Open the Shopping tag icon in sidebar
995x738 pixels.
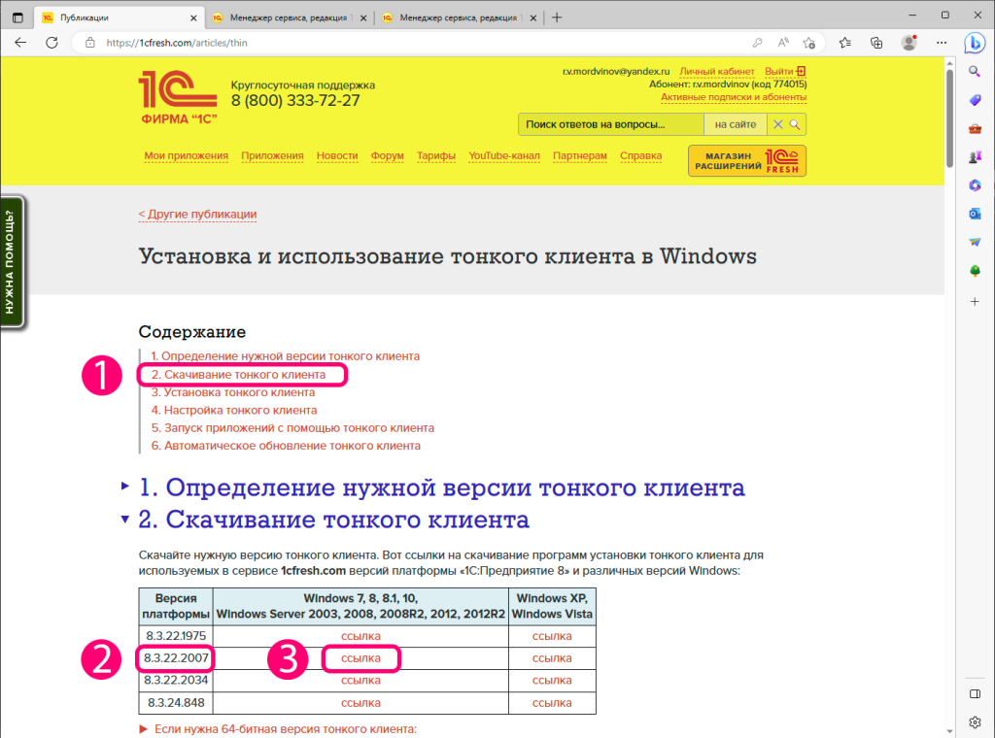pyautogui.click(x=975, y=101)
